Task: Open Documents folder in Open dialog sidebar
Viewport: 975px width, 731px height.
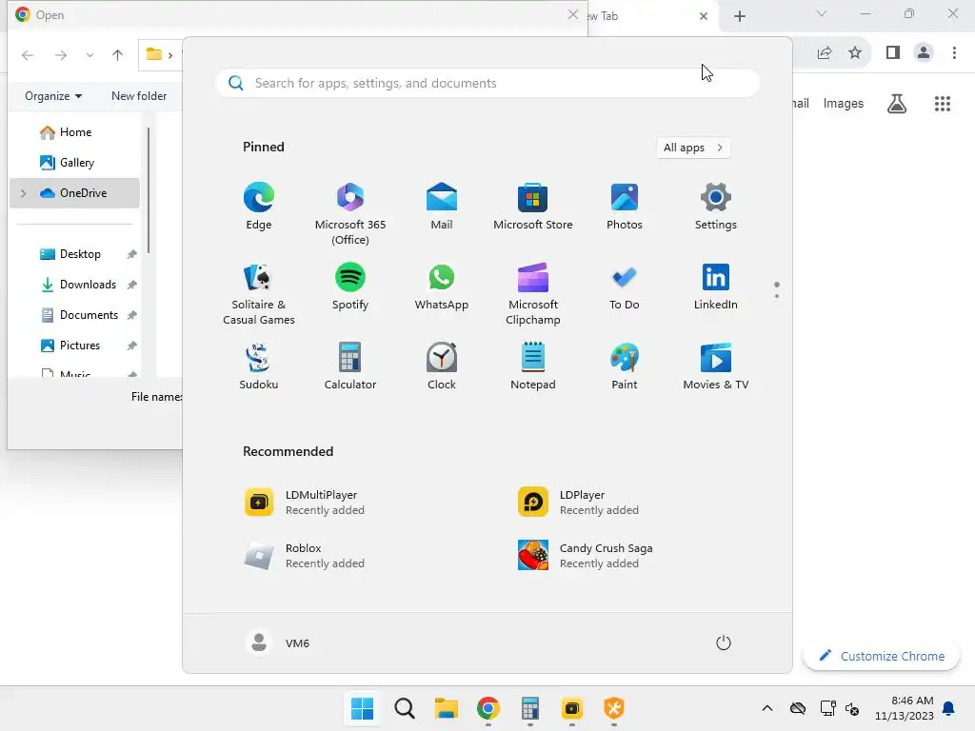Action: [x=78, y=314]
